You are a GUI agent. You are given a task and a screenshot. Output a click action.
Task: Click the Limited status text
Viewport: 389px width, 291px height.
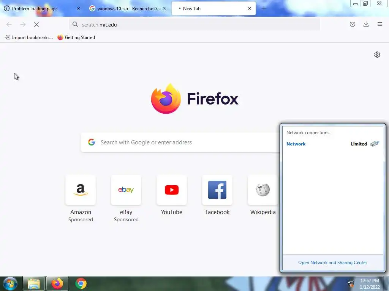(x=359, y=144)
